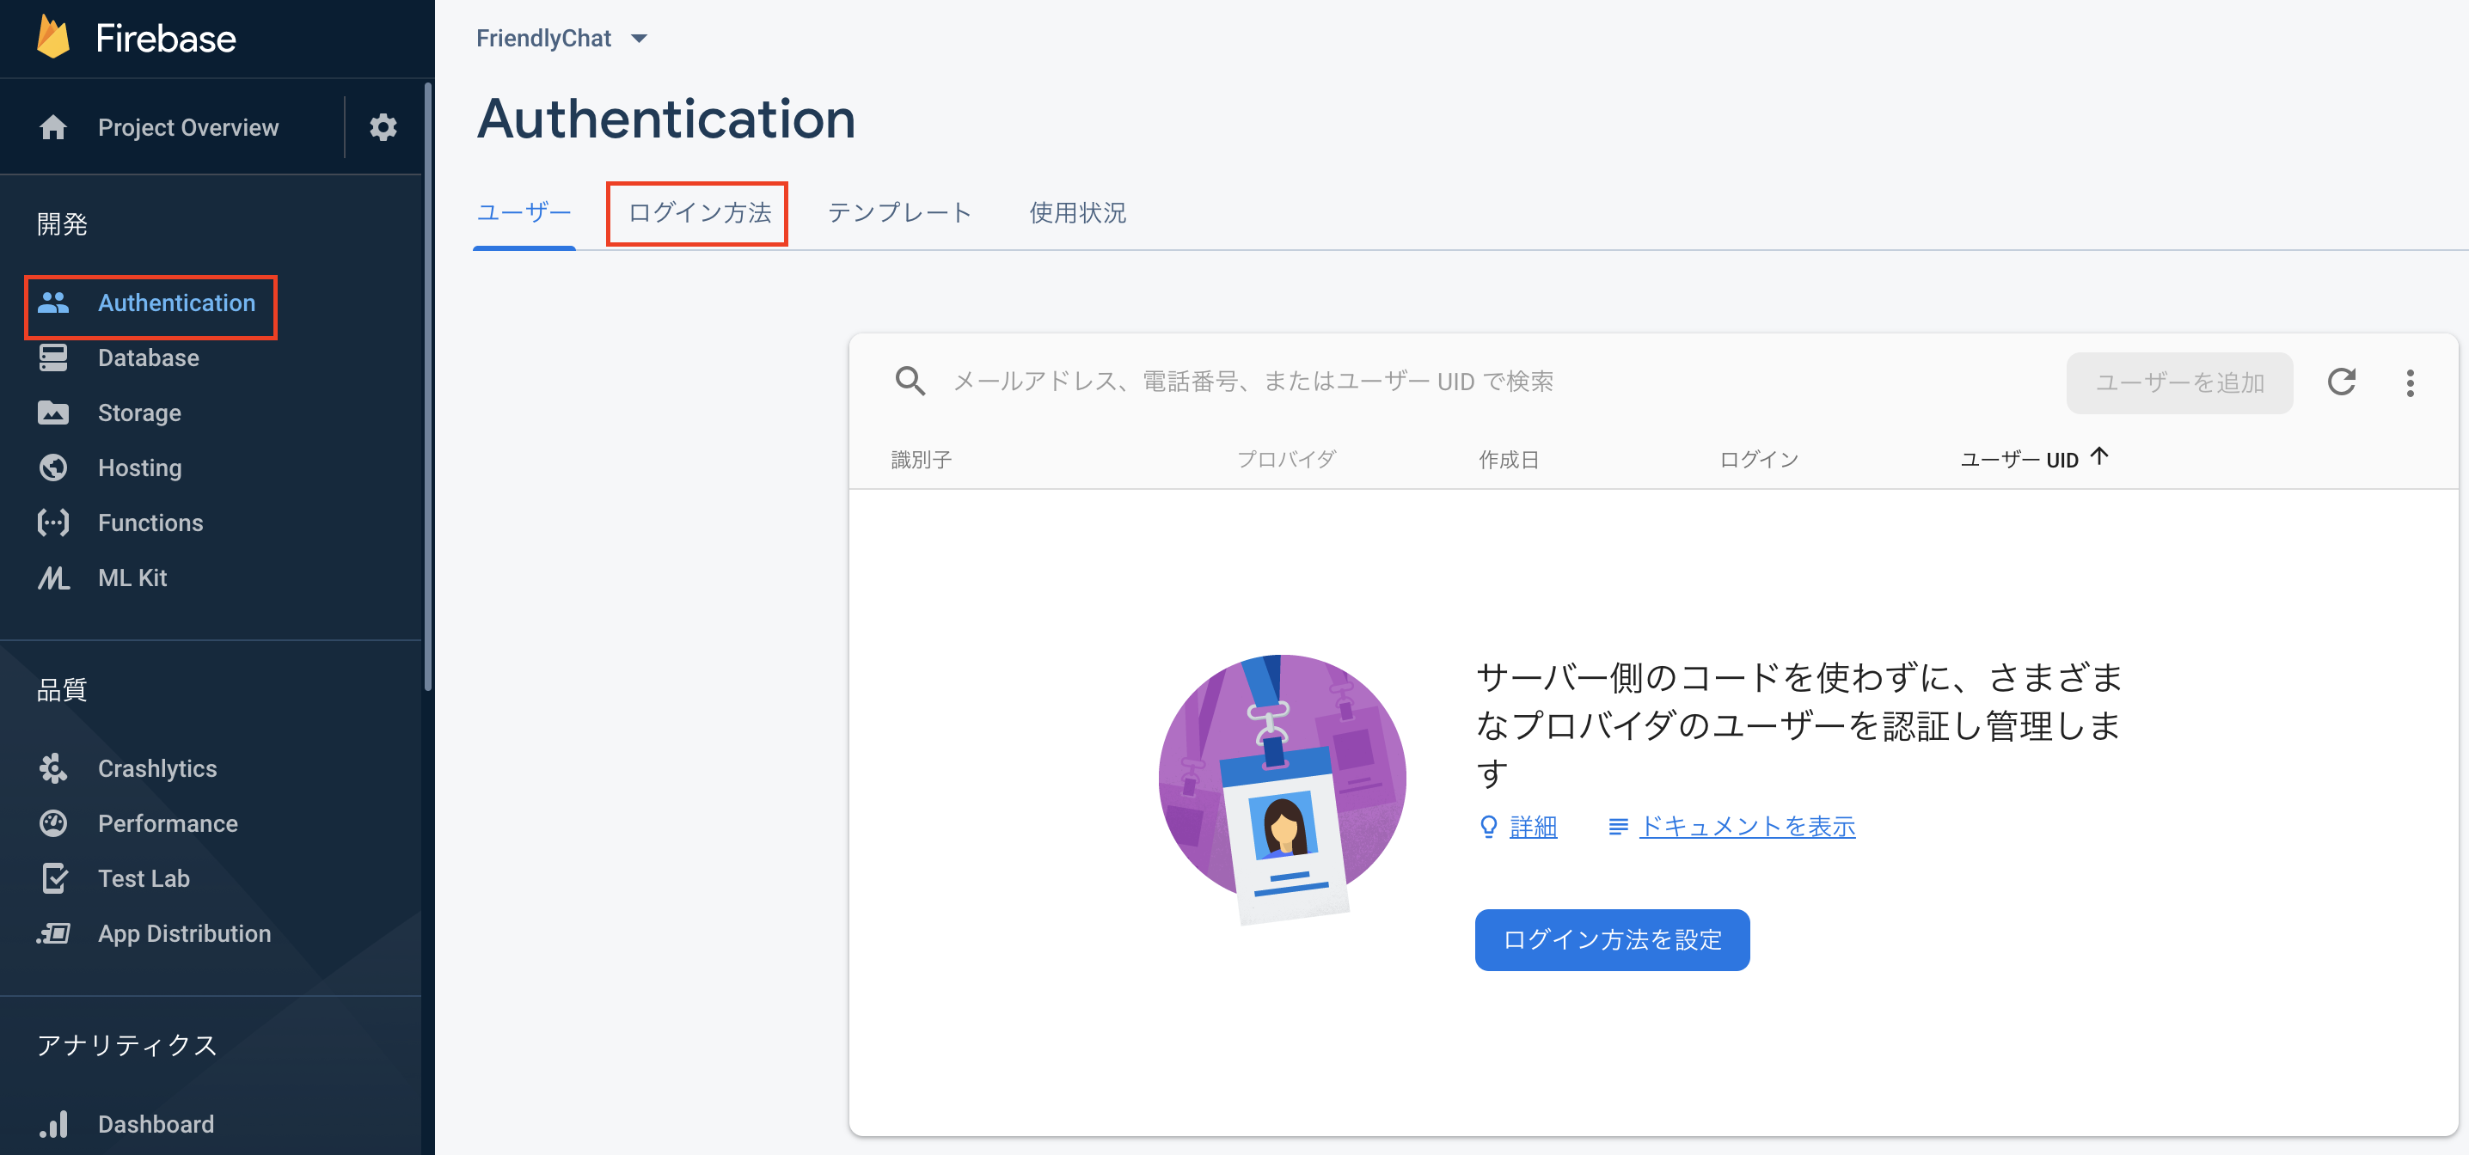Select the Database sidebar icon
Image resolution: width=2469 pixels, height=1155 pixels.
52,357
